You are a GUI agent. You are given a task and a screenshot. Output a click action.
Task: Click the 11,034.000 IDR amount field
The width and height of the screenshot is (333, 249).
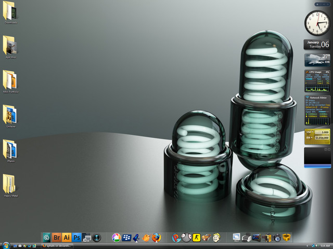point(322,138)
